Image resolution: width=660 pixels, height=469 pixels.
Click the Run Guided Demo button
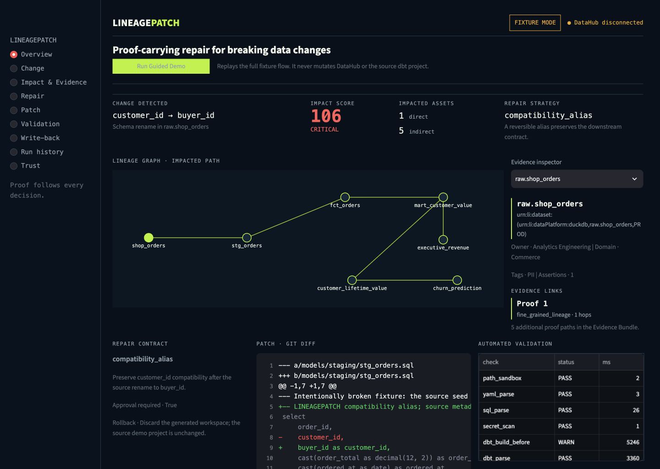pyautogui.click(x=161, y=66)
